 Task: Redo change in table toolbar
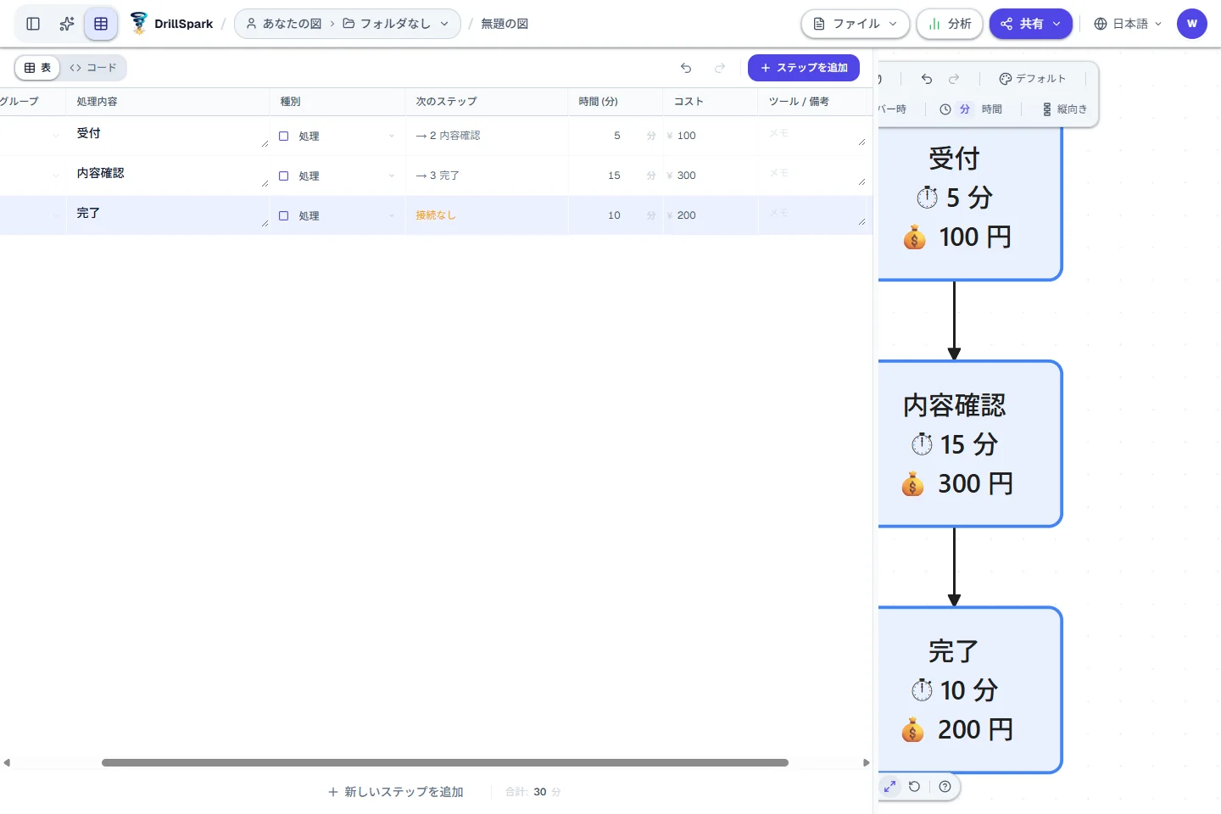coord(720,68)
